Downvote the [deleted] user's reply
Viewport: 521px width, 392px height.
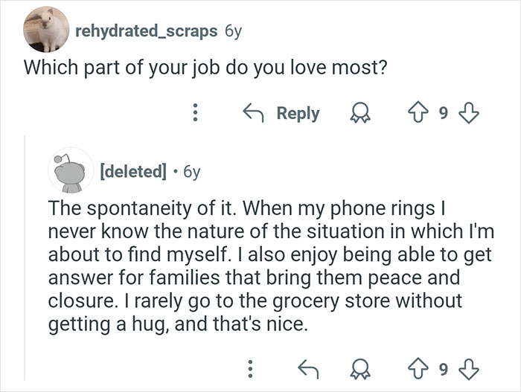point(467,367)
